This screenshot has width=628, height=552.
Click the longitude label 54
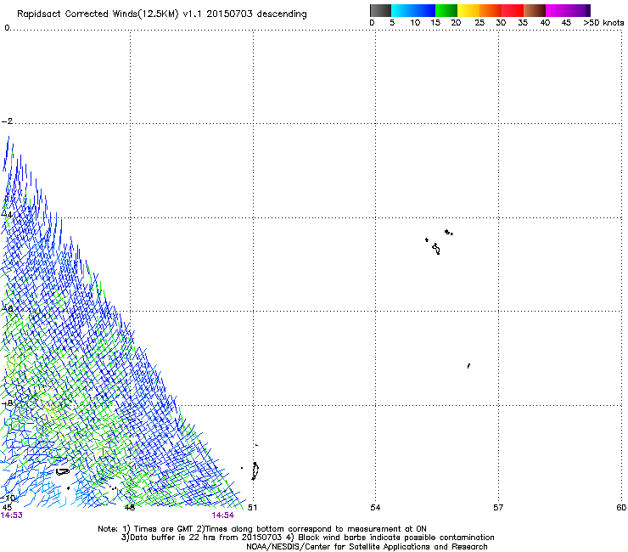pyautogui.click(x=375, y=508)
